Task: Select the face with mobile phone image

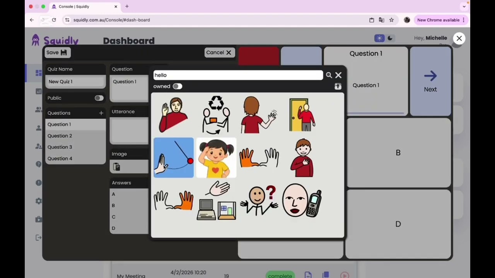Action: point(302,200)
